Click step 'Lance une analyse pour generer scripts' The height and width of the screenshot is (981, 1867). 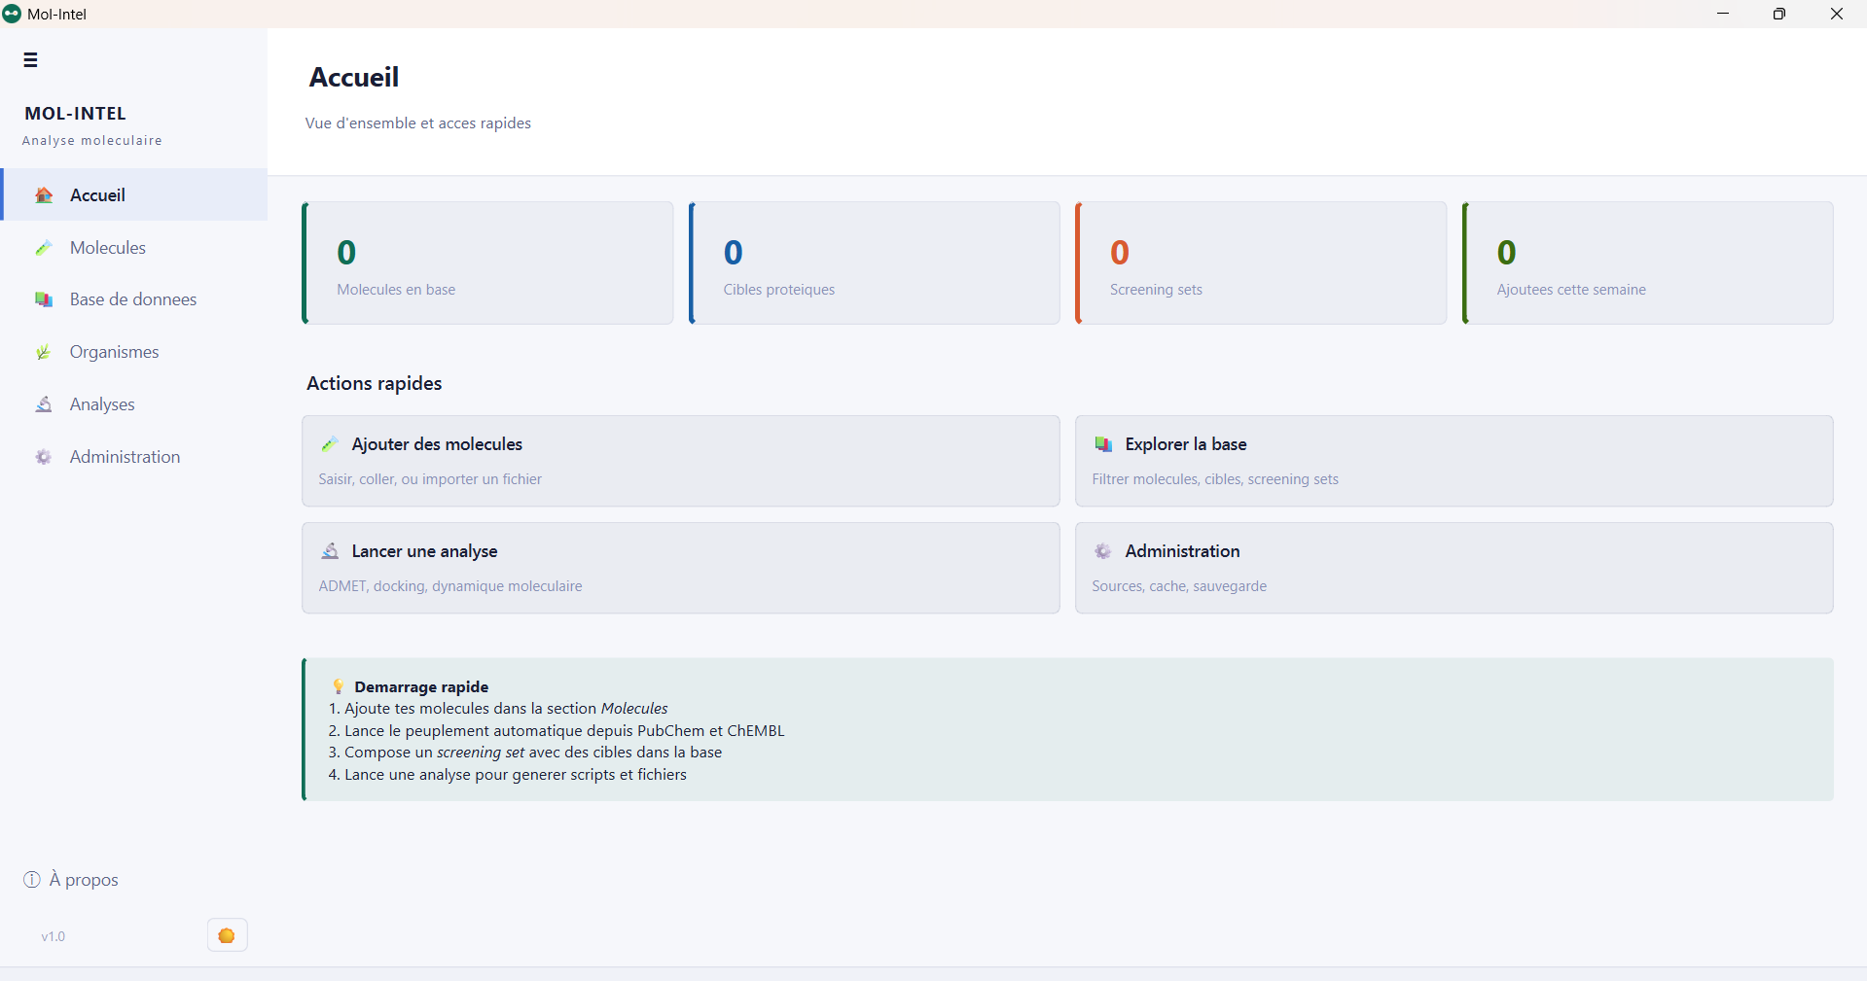pos(508,775)
